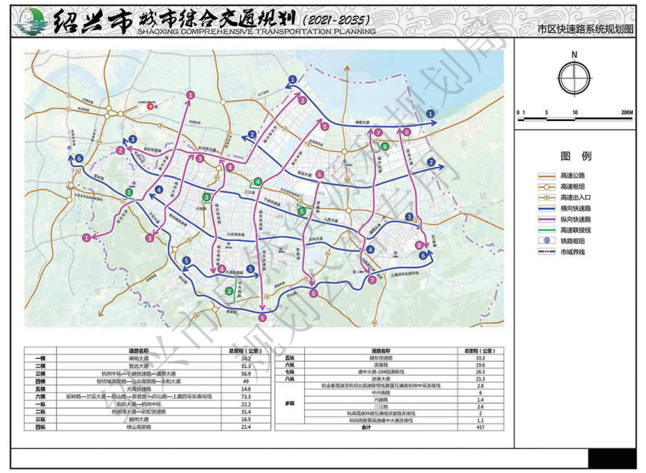This screenshot has width=646, height=473.
Task: Click the green circle numbered 2 on the map
Action: 229,290
